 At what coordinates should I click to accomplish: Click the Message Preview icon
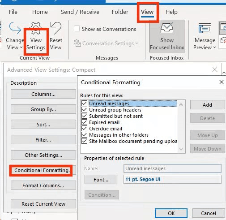coord(205,28)
